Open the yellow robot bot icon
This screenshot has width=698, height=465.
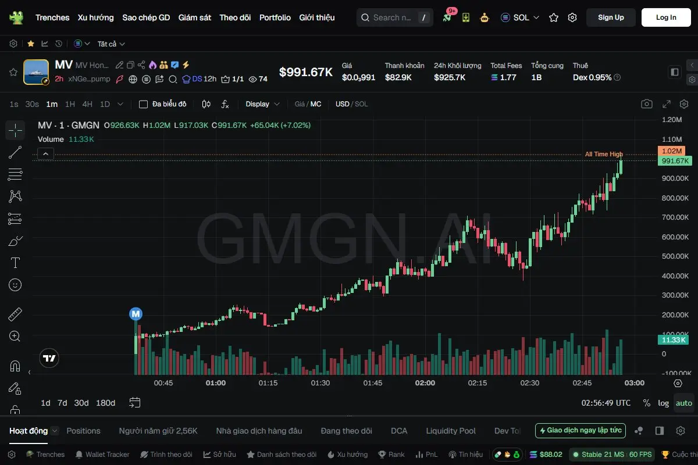pyautogui.click(x=485, y=17)
